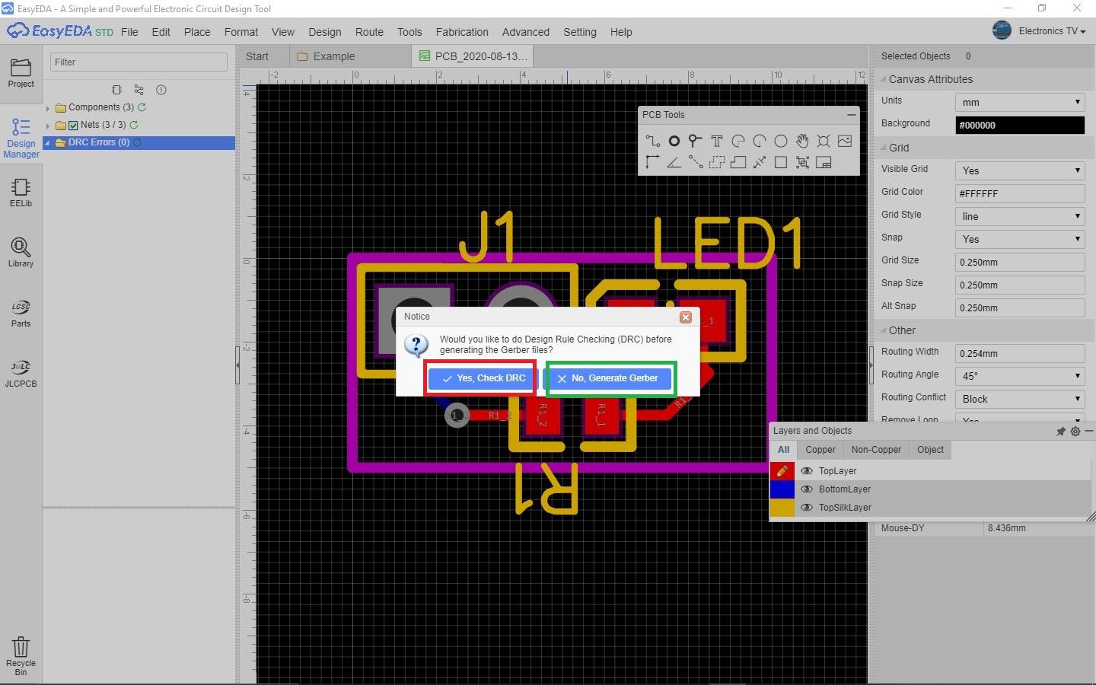
Task: Open the Units dropdown
Action: pyautogui.click(x=1020, y=102)
